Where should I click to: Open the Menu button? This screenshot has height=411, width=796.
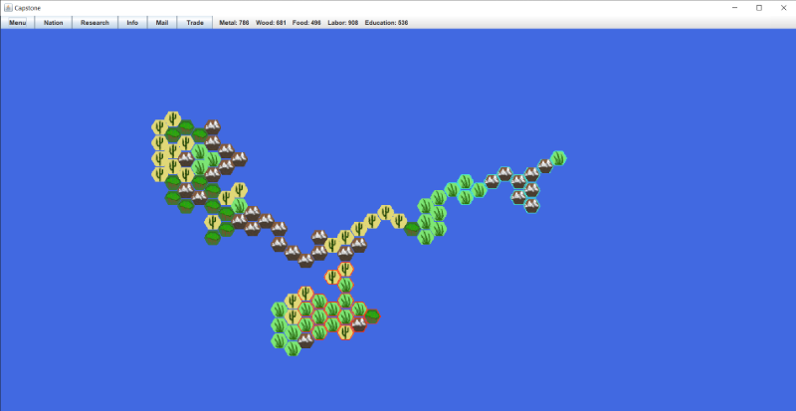click(x=18, y=22)
